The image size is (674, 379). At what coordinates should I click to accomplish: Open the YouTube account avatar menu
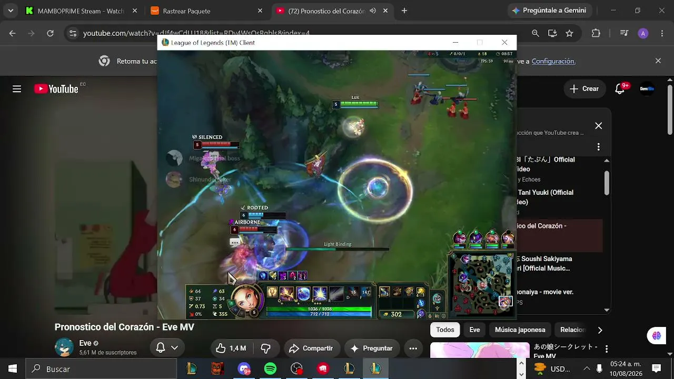point(647,89)
